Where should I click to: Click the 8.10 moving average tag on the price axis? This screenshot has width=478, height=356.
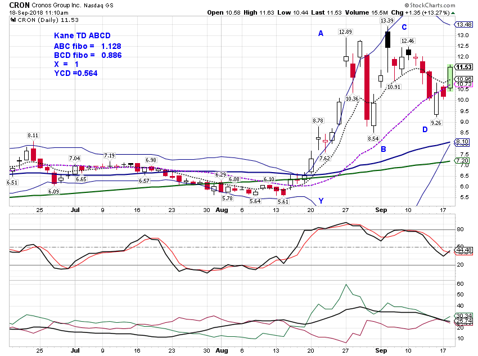coord(462,141)
